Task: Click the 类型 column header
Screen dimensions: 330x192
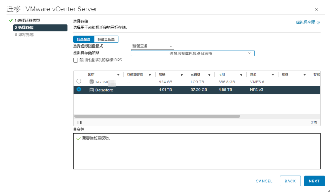Action: tap(253, 75)
